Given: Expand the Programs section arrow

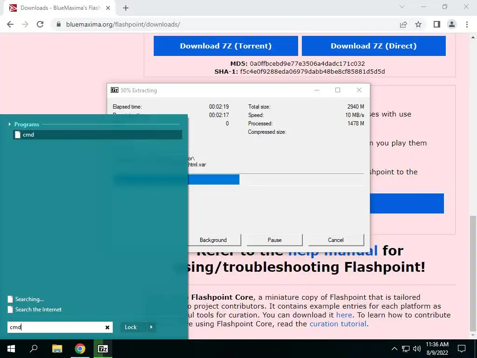Looking at the screenshot, I should point(10,124).
